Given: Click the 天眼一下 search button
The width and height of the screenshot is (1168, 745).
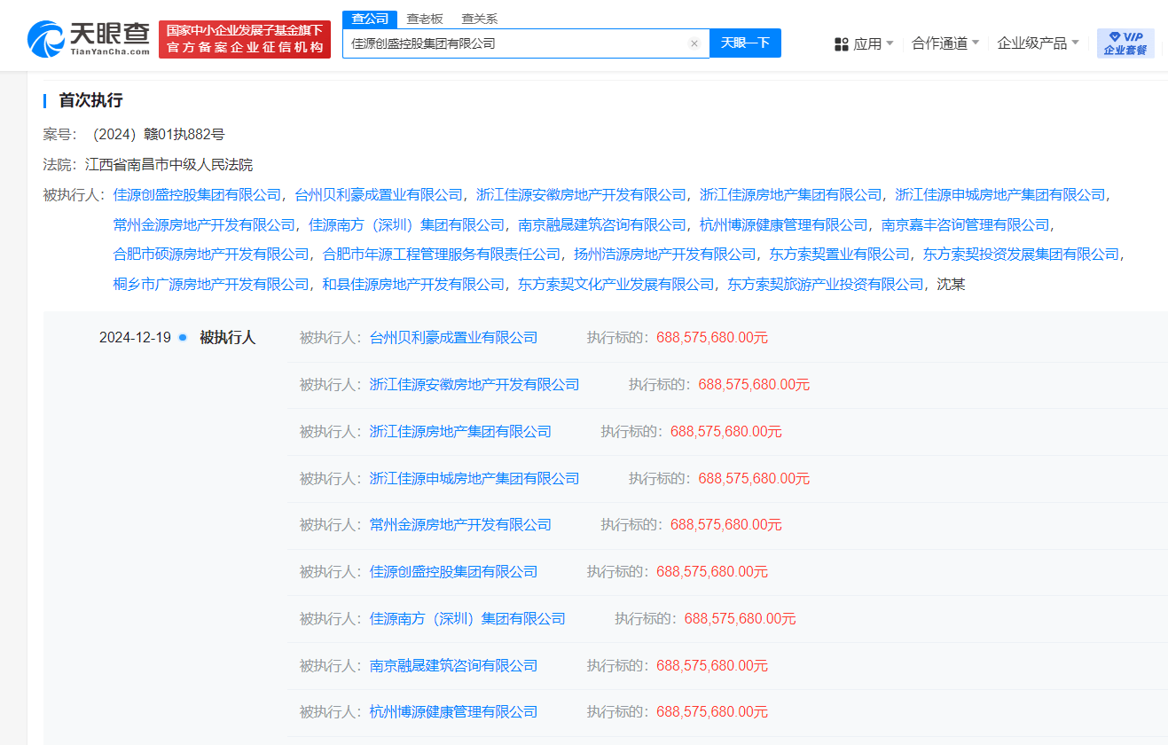Looking at the screenshot, I should [x=745, y=43].
